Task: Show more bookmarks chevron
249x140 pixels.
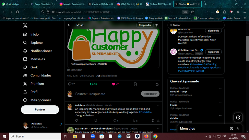Action: [x=245, y=18]
